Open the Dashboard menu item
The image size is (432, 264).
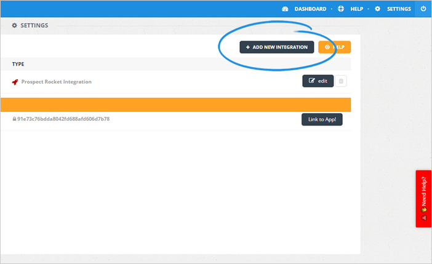pyautogui.click(x=310, y=9)
